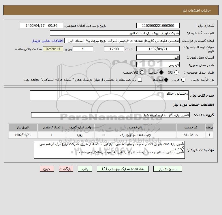Open مشاهده مدارک پیوستی (2) button
222x215 pixels.
(x=123, y=169)
